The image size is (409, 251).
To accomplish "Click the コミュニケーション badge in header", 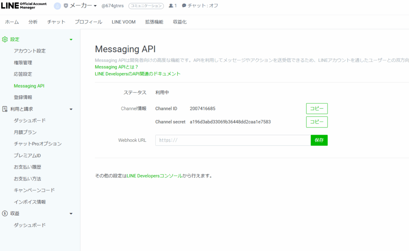I will 146,6.
